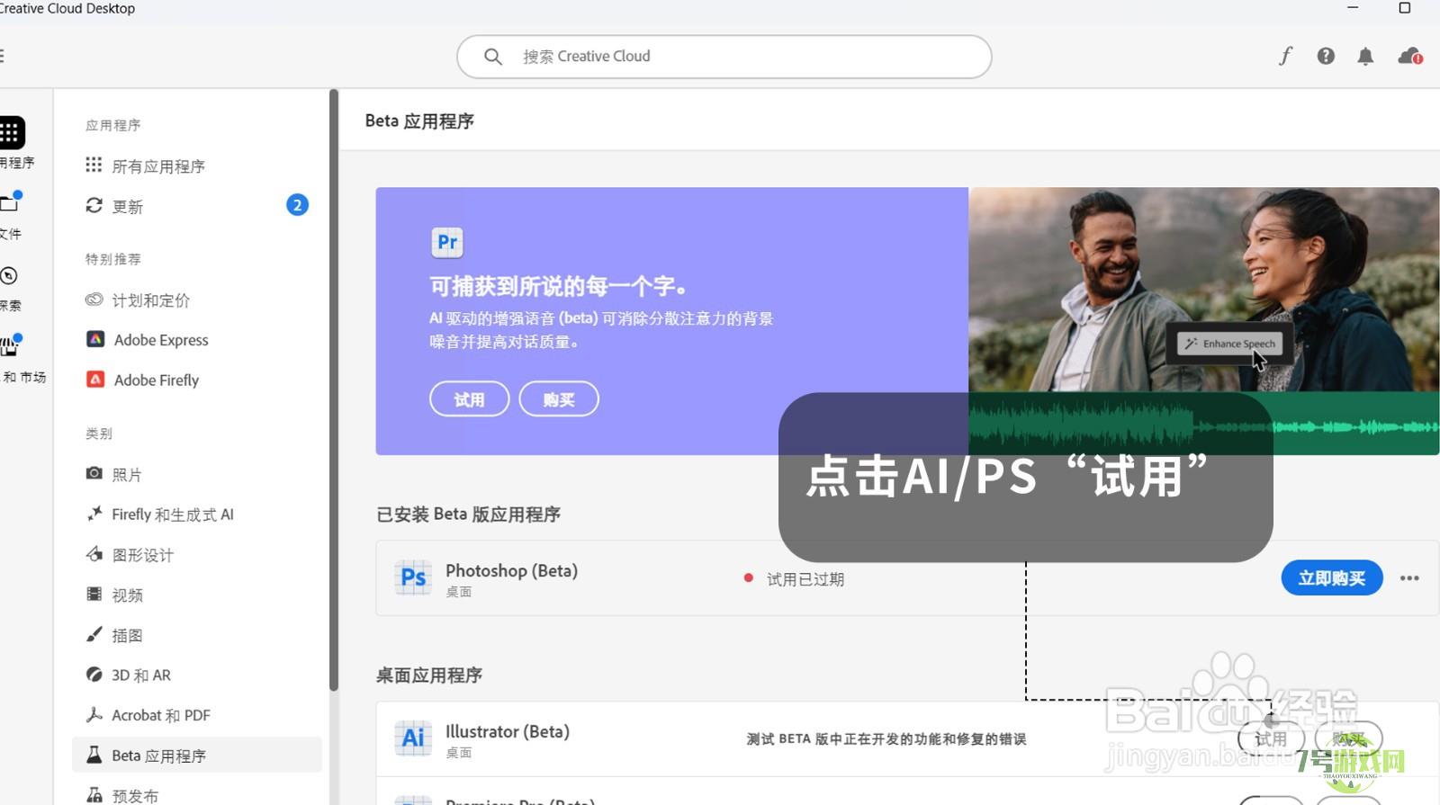
Task: Click the Pr icon in the banner
Action: 447,242
